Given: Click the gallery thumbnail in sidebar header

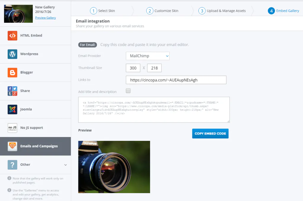Looking at the screenshot, I should (x=18, y=14).
